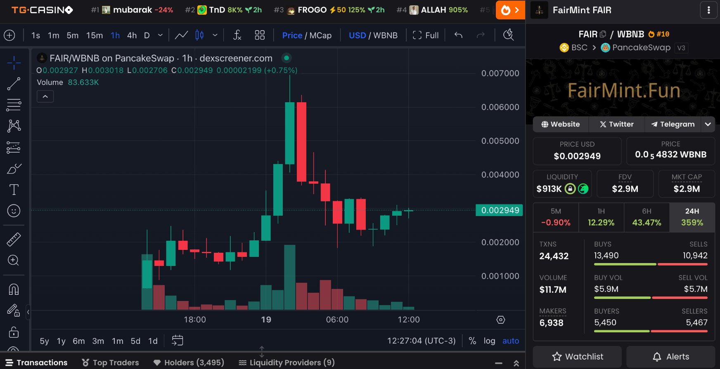Add a symbol with the plus icon
This screenshot has height=369, width=720.
click(x=9, y=35)
